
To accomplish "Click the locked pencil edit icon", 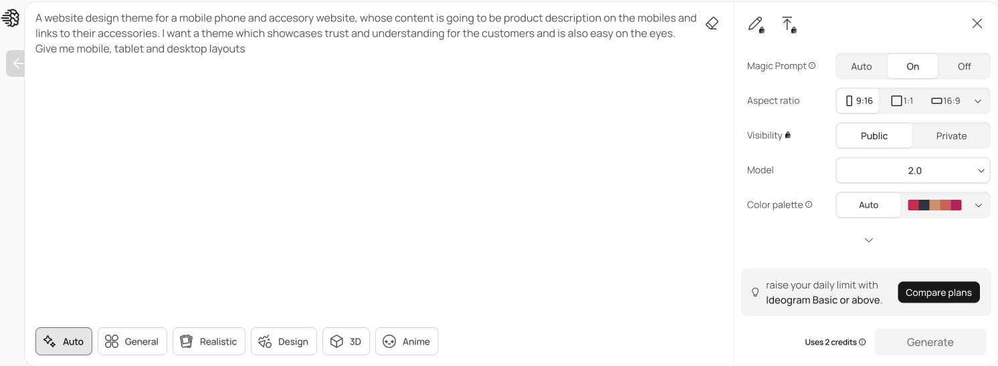I will (756, 25).
